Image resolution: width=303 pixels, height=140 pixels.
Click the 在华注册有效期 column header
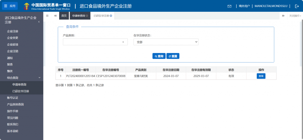pos(201,70)
